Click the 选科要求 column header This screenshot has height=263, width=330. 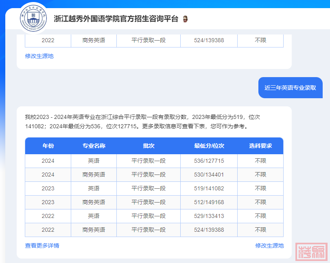click(x=260, y=146)
